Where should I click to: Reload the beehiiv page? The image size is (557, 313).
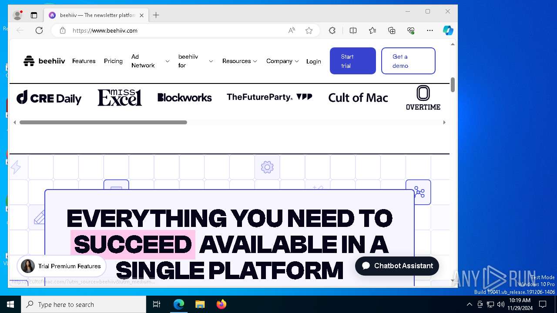point(39,30)
